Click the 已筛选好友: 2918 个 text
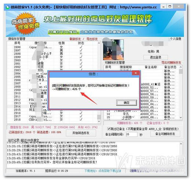The height and width of the screenshot is (180, 191). (22, 132)
